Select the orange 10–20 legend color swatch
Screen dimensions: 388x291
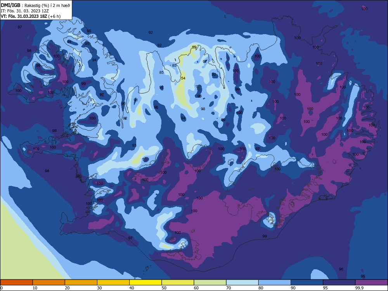49,282
